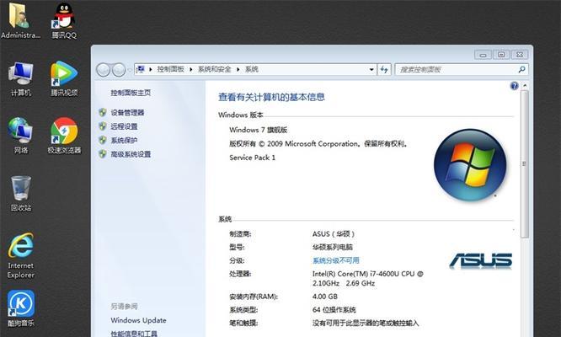Open the 高级系统设置 link

[131, 154]
